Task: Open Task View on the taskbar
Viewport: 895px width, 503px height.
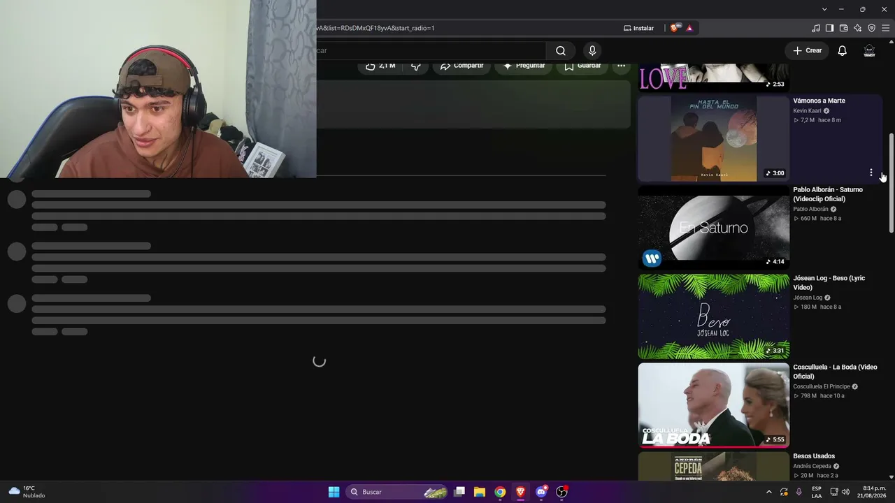Action: click(459, 492)
